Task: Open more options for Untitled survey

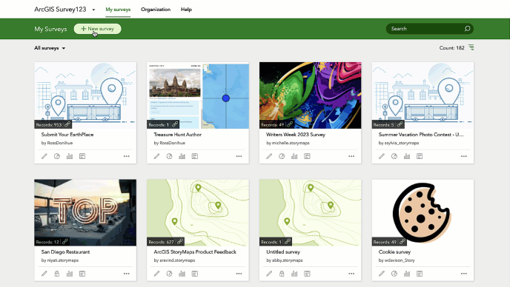Action: tap(351, 274)
